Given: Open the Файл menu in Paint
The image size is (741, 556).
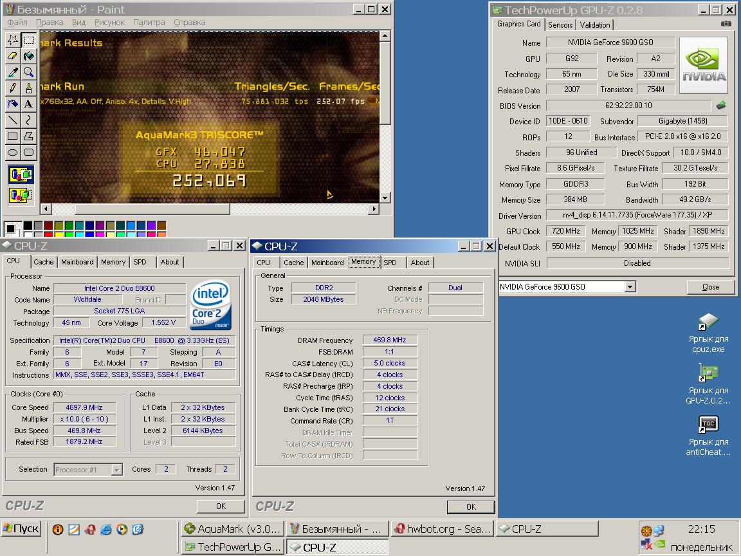Looking at the screenshot, I should click(17, 23).
